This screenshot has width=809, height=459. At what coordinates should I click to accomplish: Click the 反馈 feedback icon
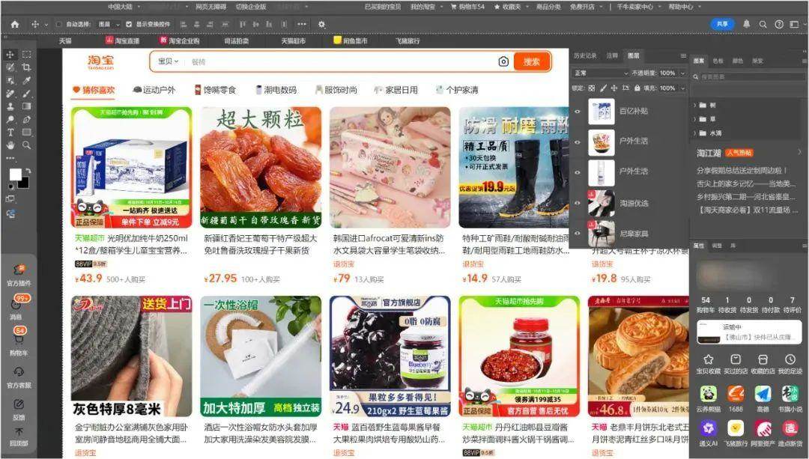(x=19, y=404)
